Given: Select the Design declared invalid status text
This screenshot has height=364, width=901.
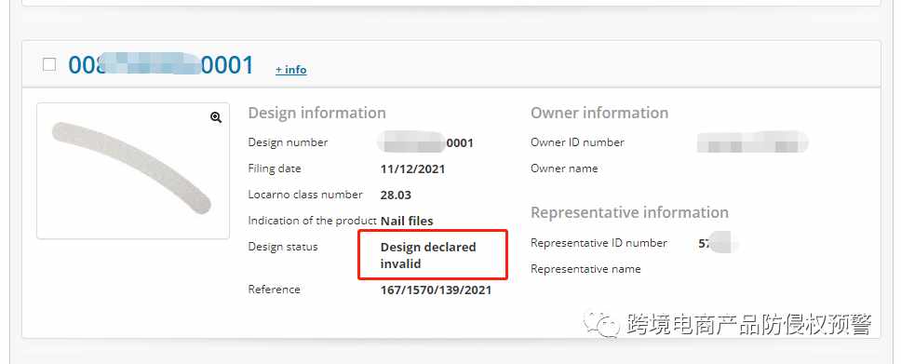Looking at the screenshot, I should (428, 255).
